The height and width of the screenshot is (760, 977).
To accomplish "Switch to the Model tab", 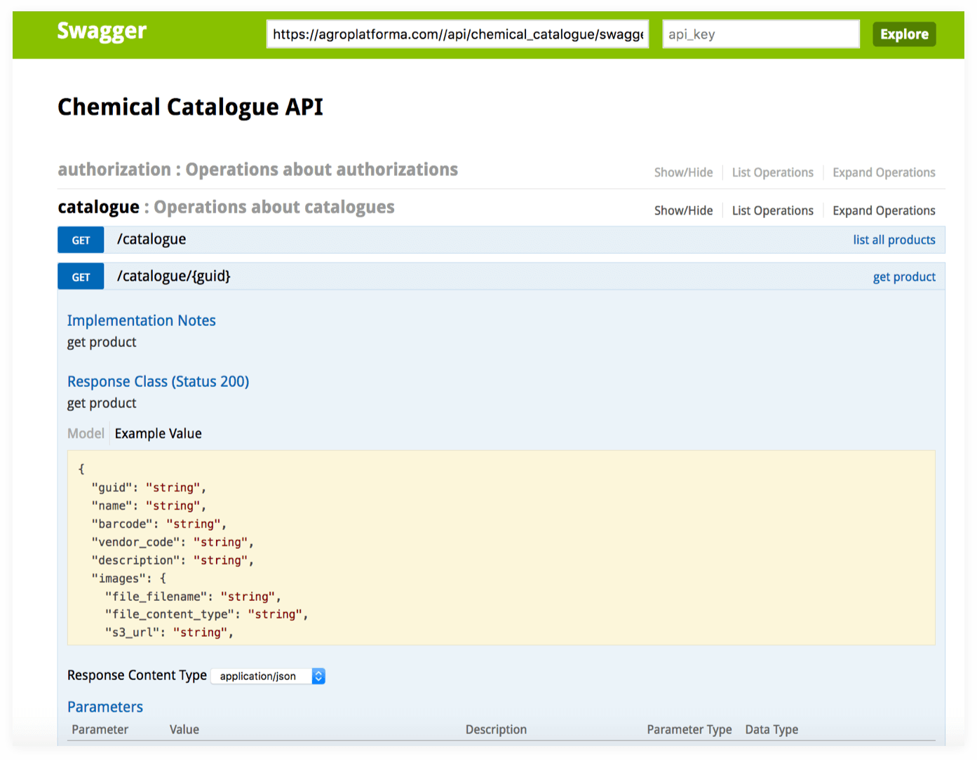I will pyautogui.click(x=86, y=433).
